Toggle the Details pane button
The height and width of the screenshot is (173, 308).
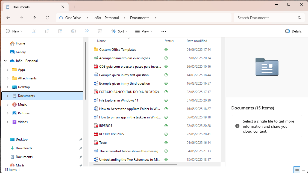pos(293,31)
